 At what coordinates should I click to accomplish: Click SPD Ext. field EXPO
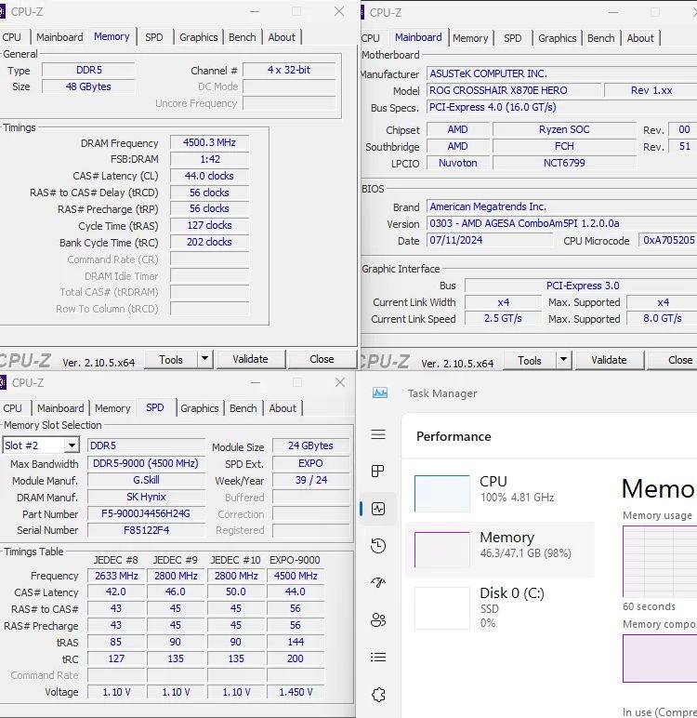point(310,463)
